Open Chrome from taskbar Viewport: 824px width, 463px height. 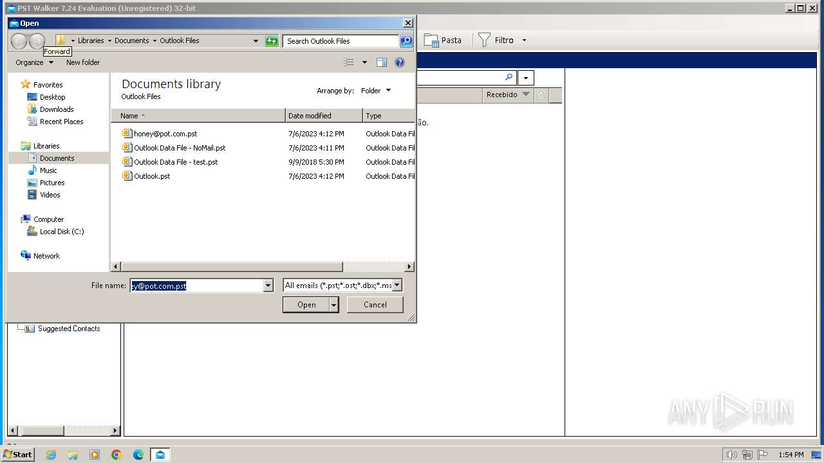[x=117, y=455]
